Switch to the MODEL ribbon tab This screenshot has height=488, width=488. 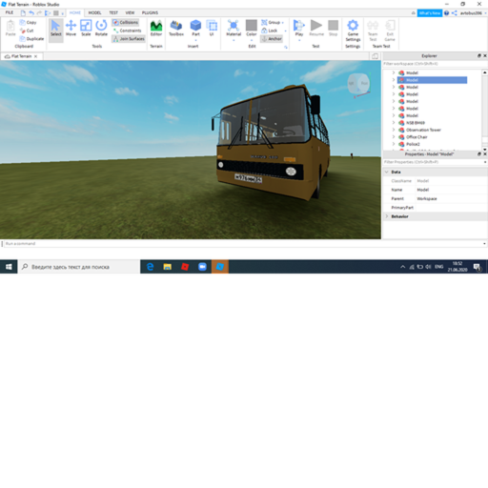(x=94, y=12)
